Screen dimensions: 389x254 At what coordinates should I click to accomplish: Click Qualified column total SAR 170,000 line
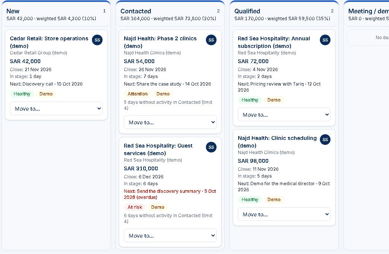[282, 18]
